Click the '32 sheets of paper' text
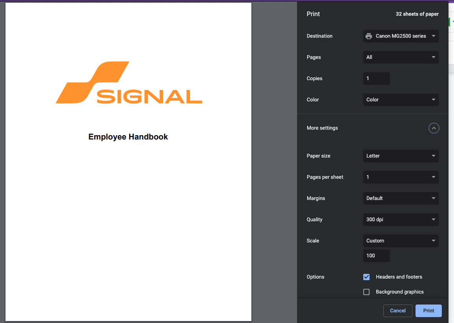The image size is (454, 323). coord(417,14)
